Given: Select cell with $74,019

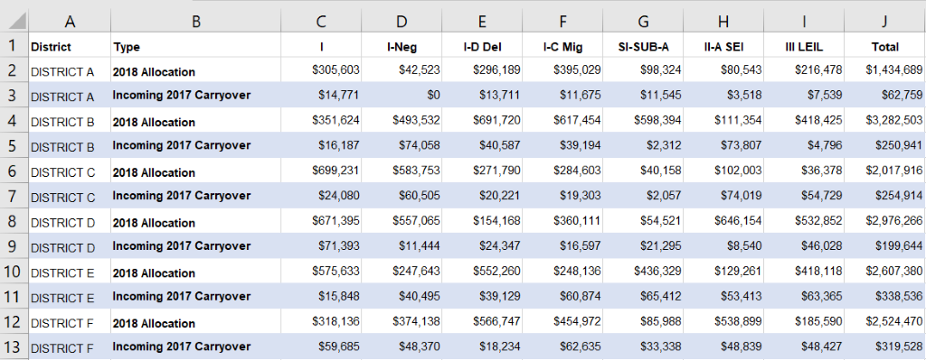Looking at the screenshot, I should tap(723, 196).
